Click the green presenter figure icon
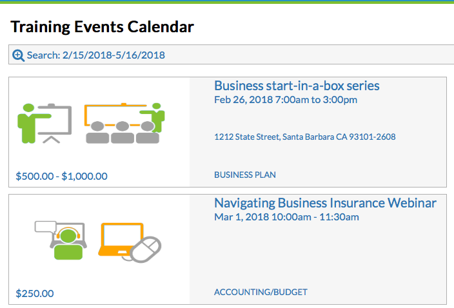This screenshot has height=308, width=454. [27, 121]
